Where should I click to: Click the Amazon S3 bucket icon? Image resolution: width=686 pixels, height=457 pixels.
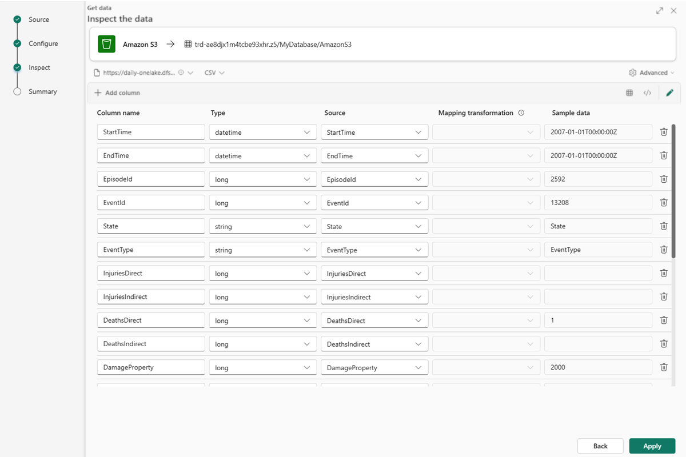(106, 44)
